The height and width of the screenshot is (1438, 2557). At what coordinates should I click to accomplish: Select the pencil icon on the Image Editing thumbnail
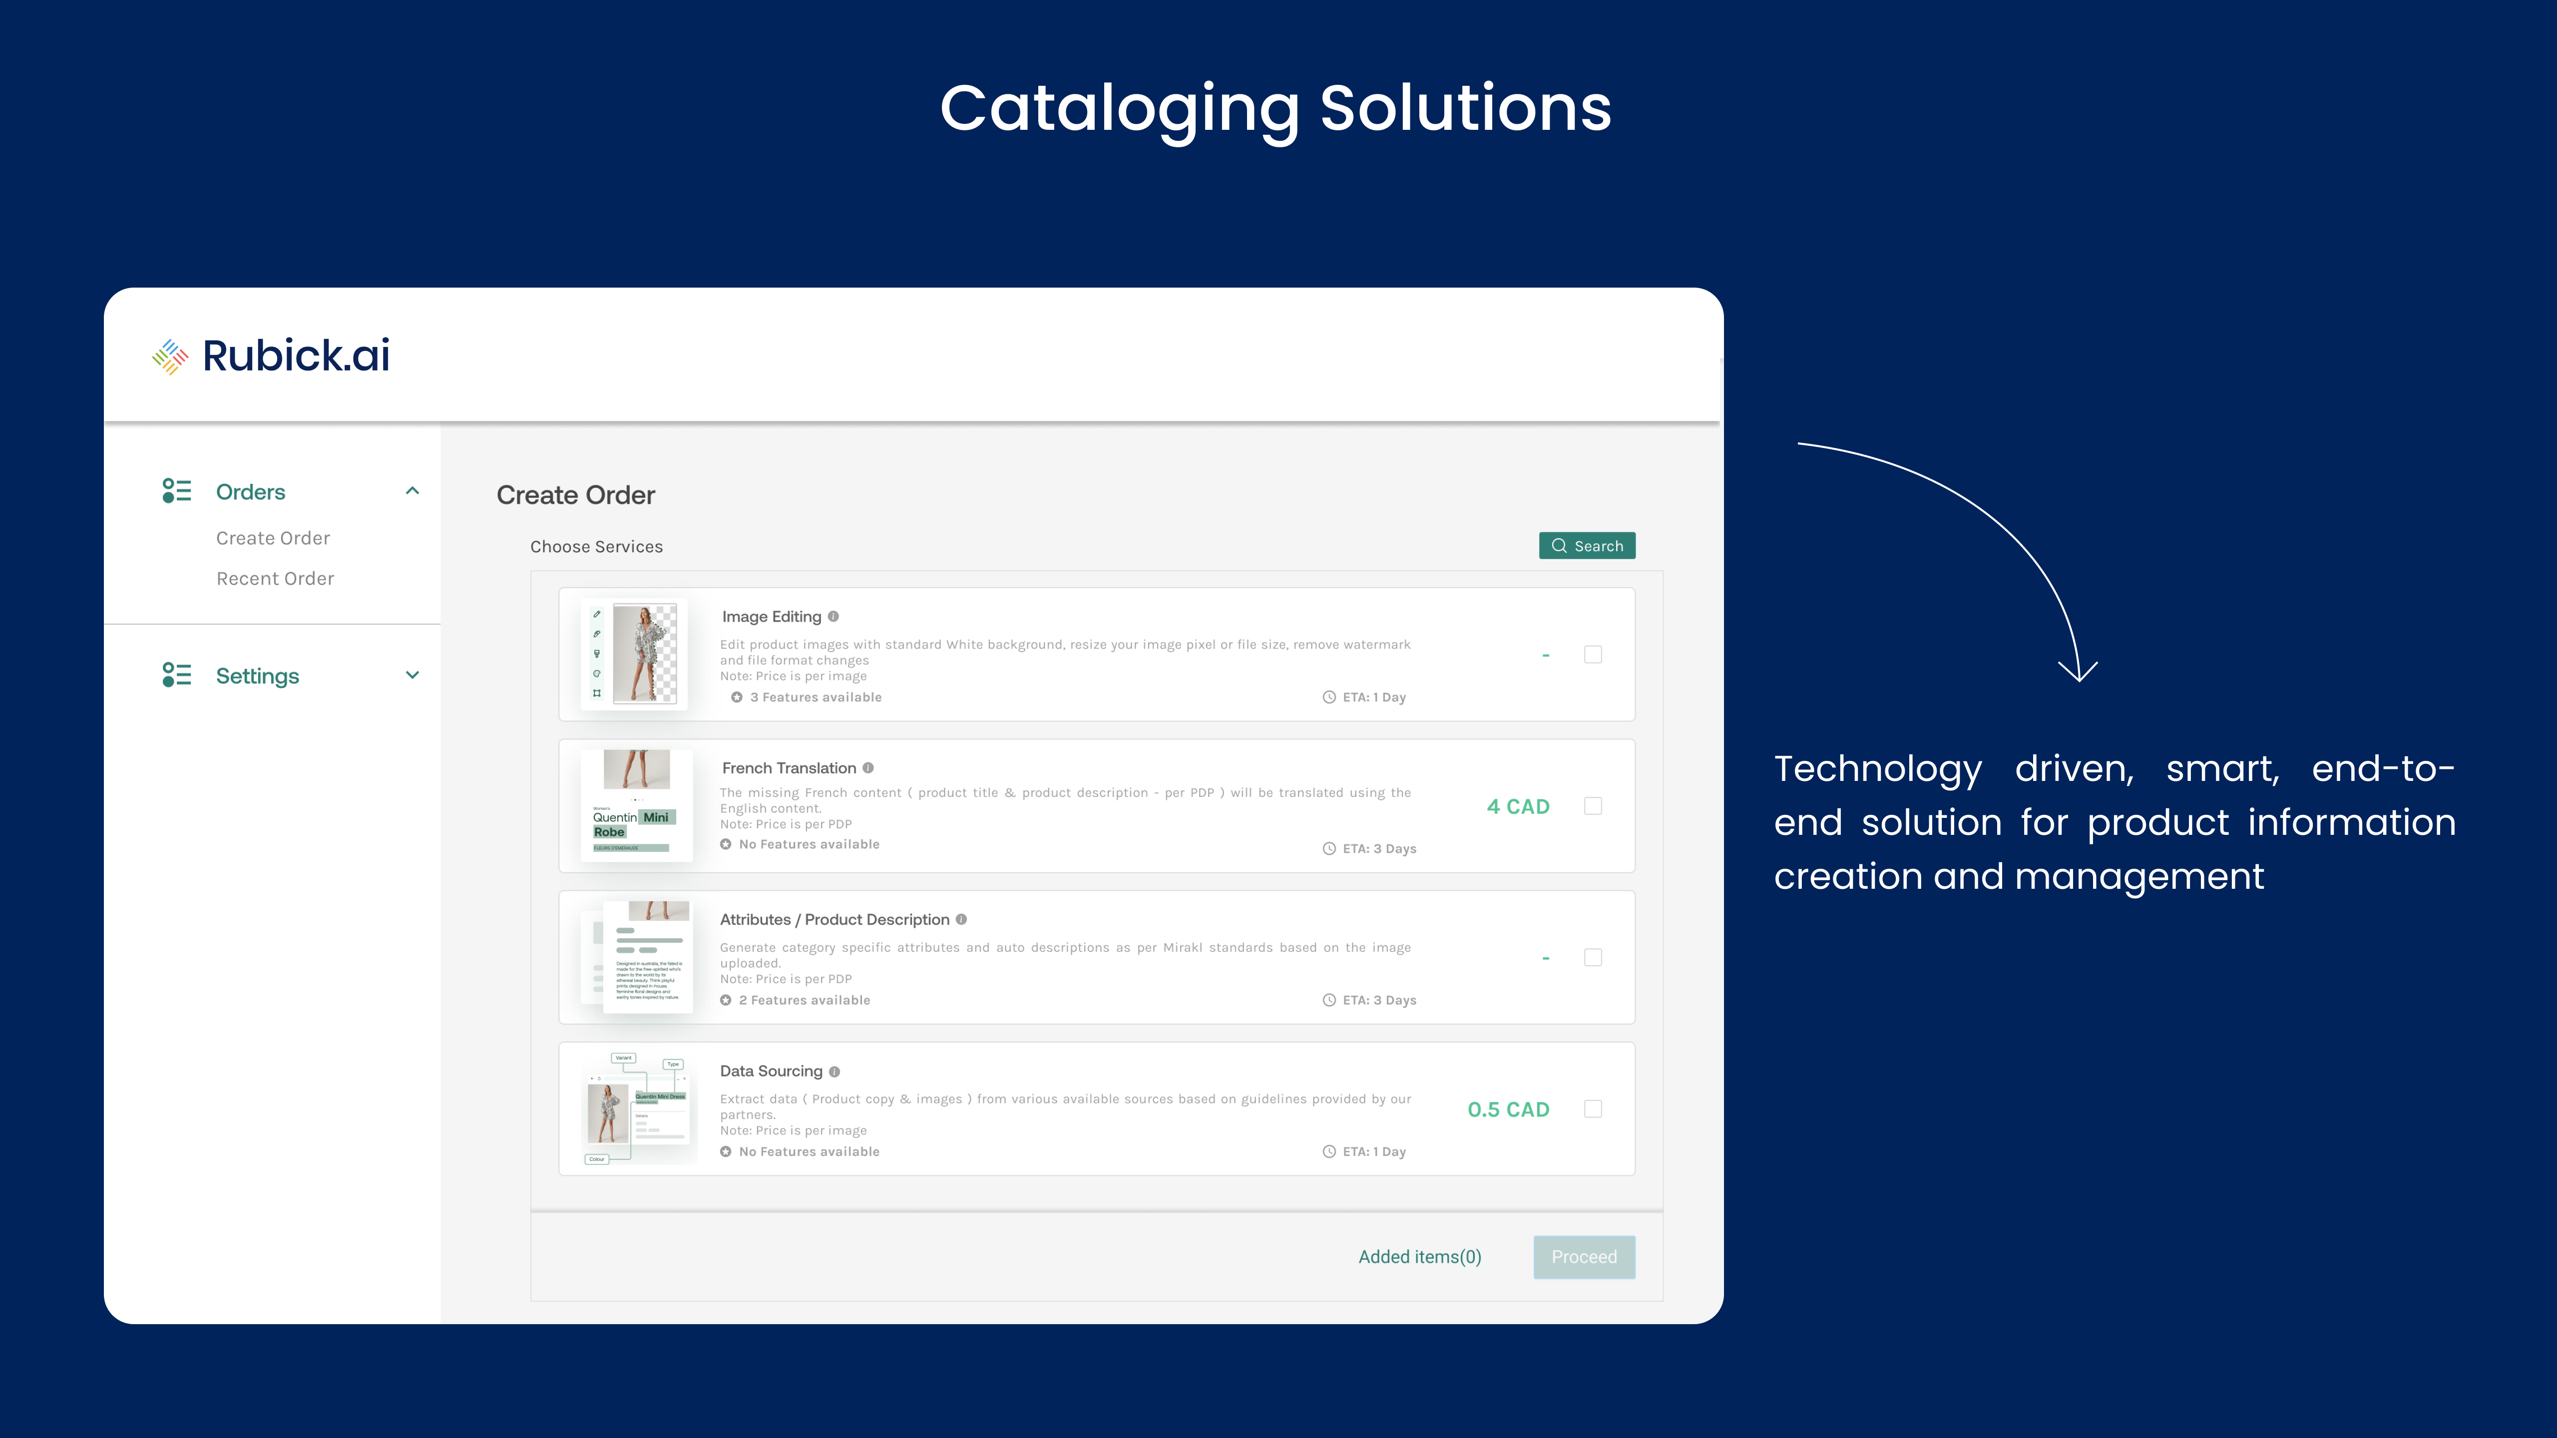coord(598,614)
